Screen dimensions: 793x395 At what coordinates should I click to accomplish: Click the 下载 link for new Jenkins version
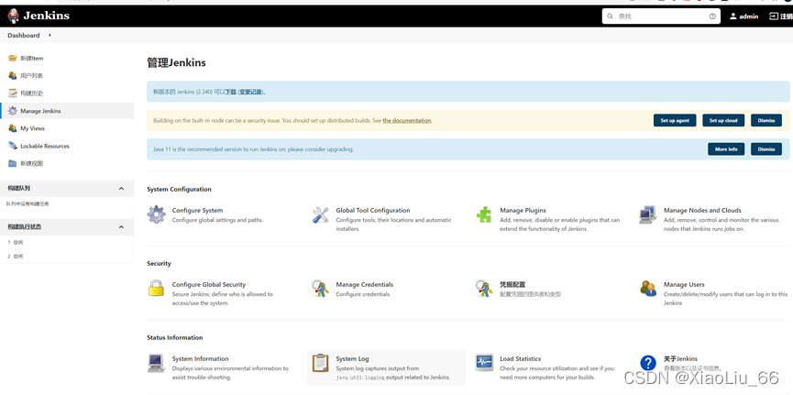coord(231,92)
